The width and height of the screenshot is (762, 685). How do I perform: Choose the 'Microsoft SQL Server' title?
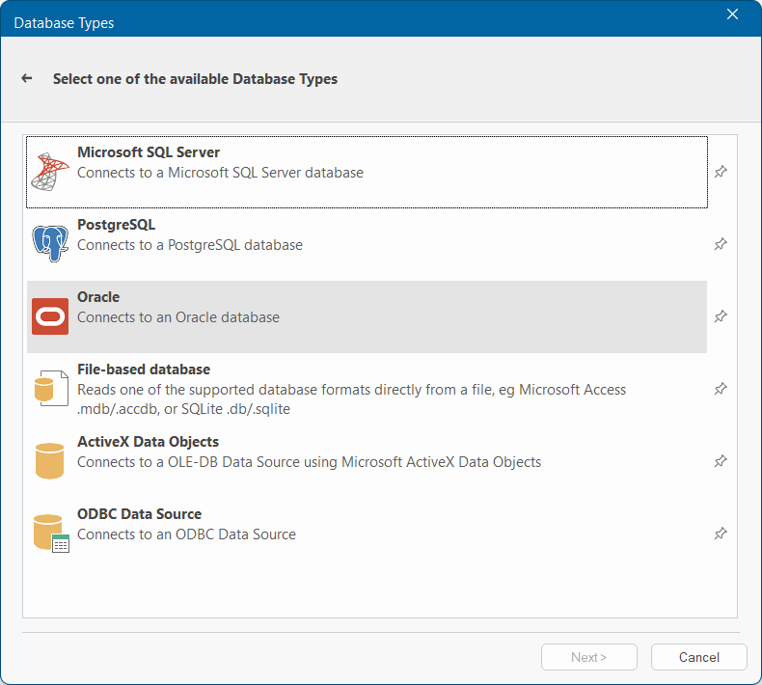pos(149,152)
